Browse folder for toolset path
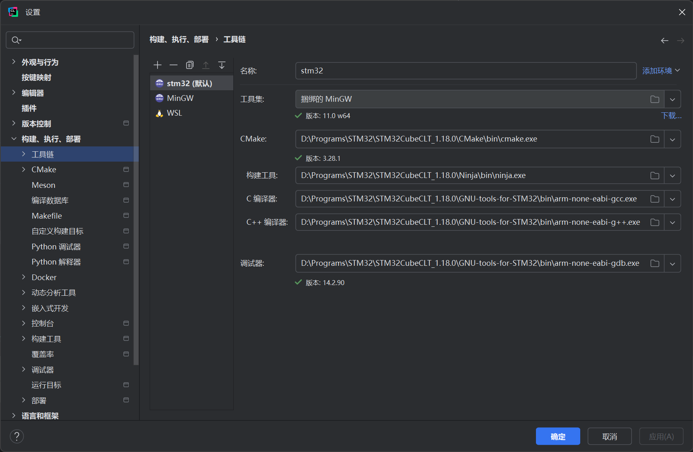 point(655,99)
